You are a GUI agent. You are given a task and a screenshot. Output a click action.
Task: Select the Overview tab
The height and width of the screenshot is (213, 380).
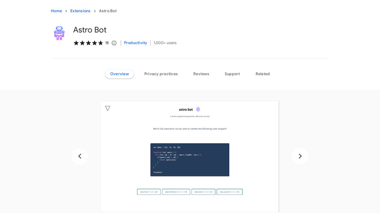[119, 74]
